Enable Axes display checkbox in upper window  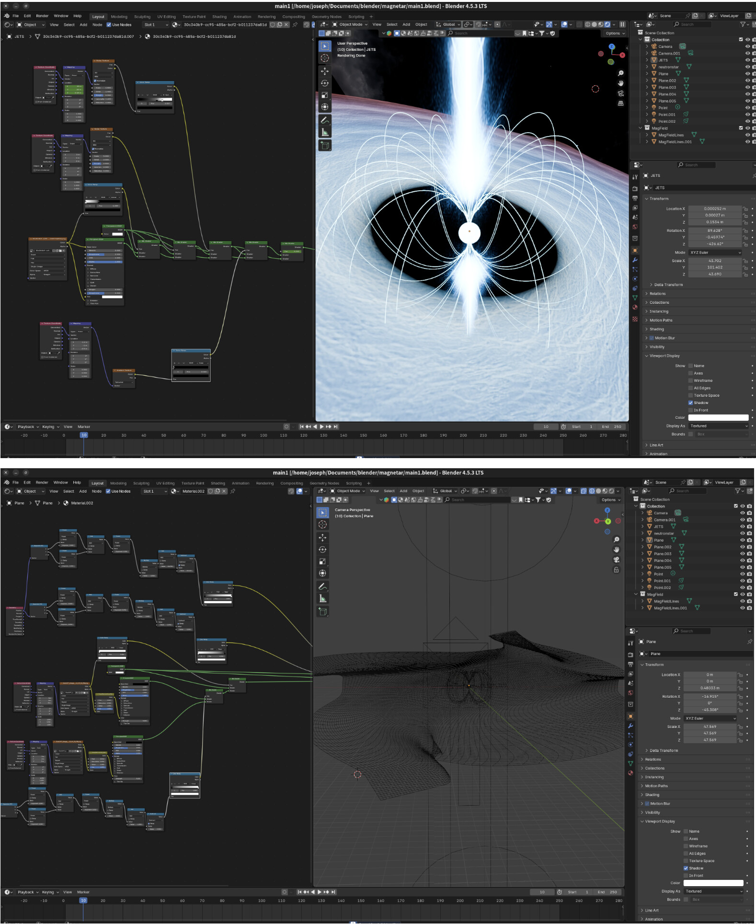coord(690,373)
